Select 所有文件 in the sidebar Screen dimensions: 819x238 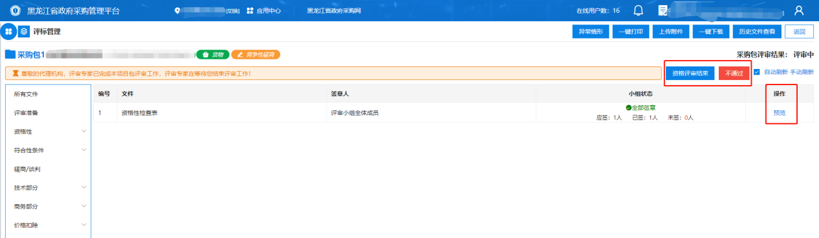pos(48,94)
